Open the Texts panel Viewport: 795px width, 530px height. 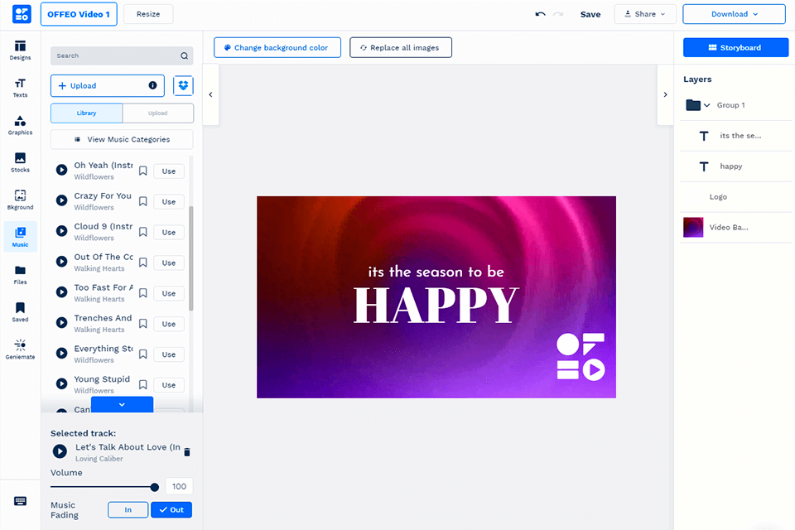tap(19, 86)
